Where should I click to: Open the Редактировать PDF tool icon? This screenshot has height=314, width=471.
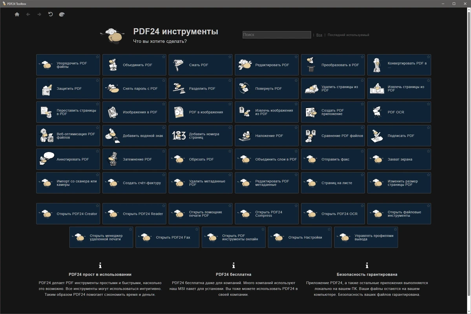coord(245,65)
